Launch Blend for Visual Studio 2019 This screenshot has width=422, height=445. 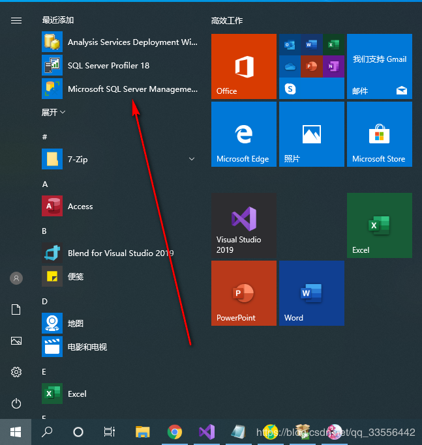[119, 253]
